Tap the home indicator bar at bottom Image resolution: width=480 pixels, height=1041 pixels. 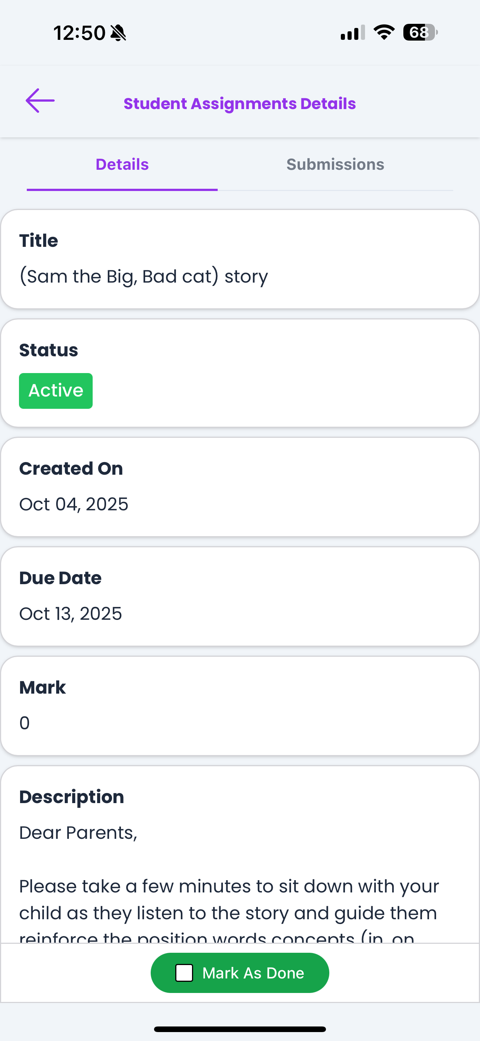pos(240,1029)
